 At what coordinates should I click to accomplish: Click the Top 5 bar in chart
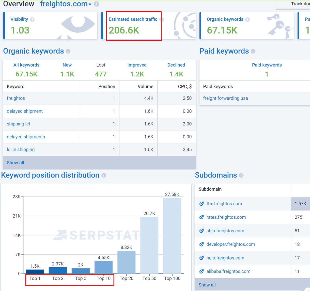pos(81,271)
